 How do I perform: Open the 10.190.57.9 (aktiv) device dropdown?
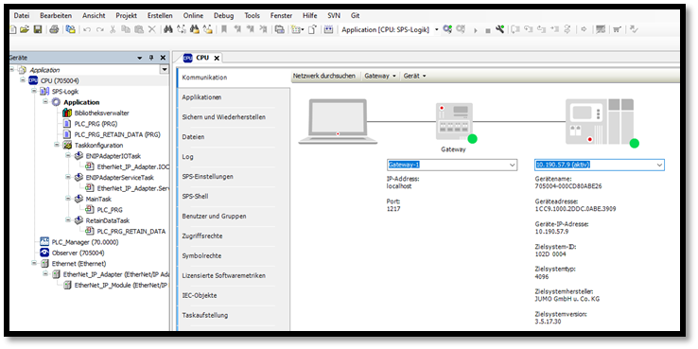coord(600,165)
